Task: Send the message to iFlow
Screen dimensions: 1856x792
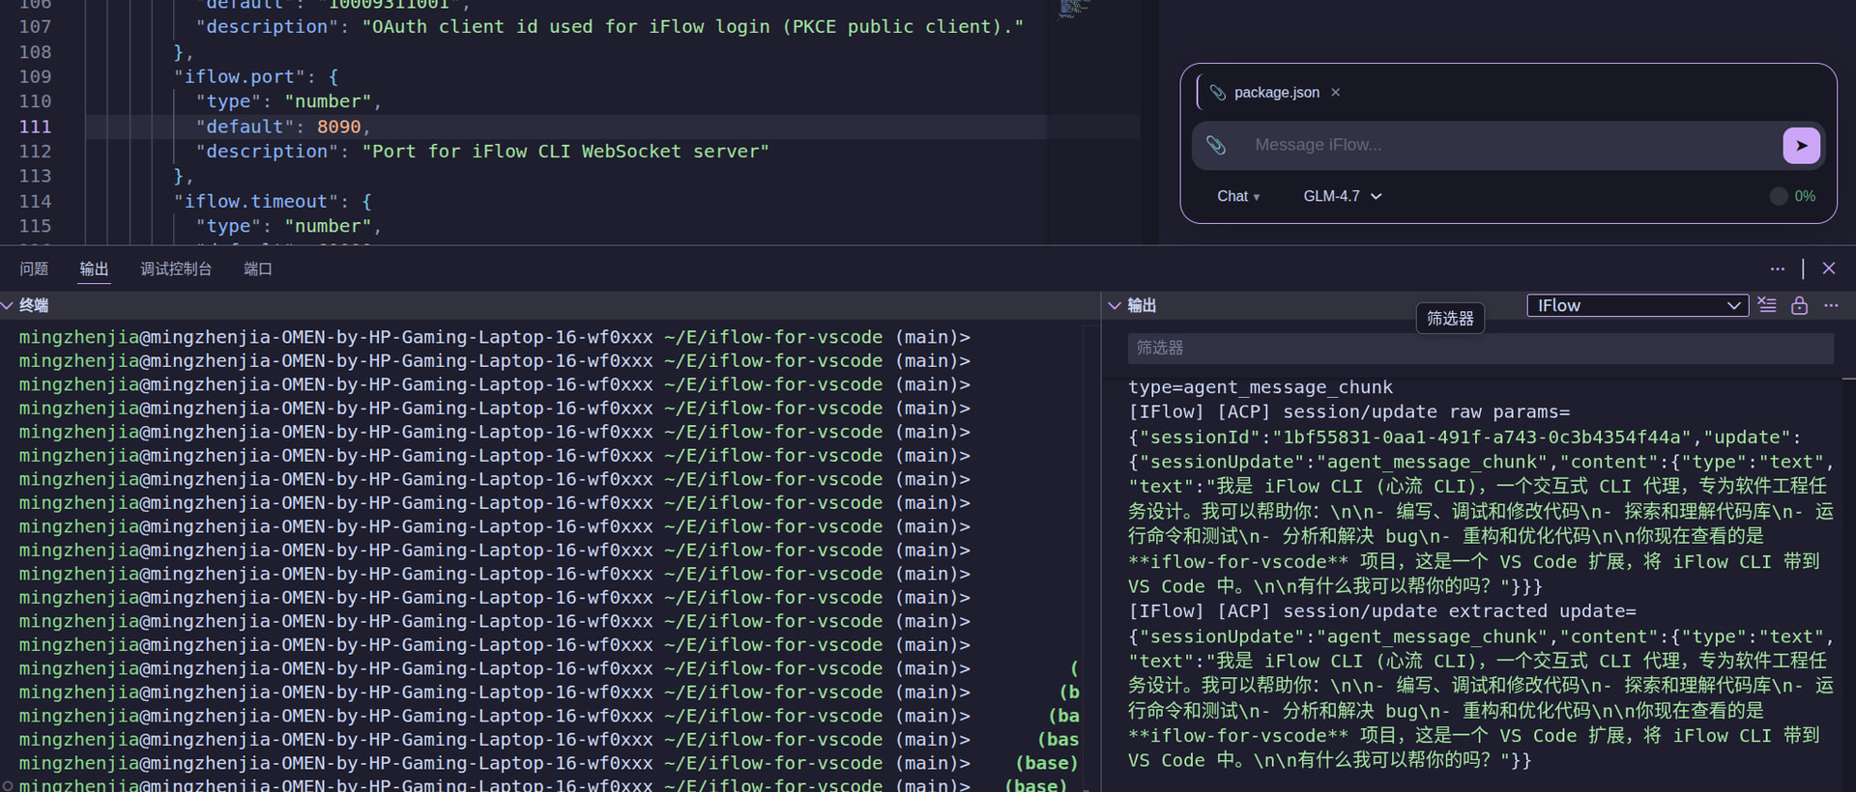Action: tap(1800, 146)
